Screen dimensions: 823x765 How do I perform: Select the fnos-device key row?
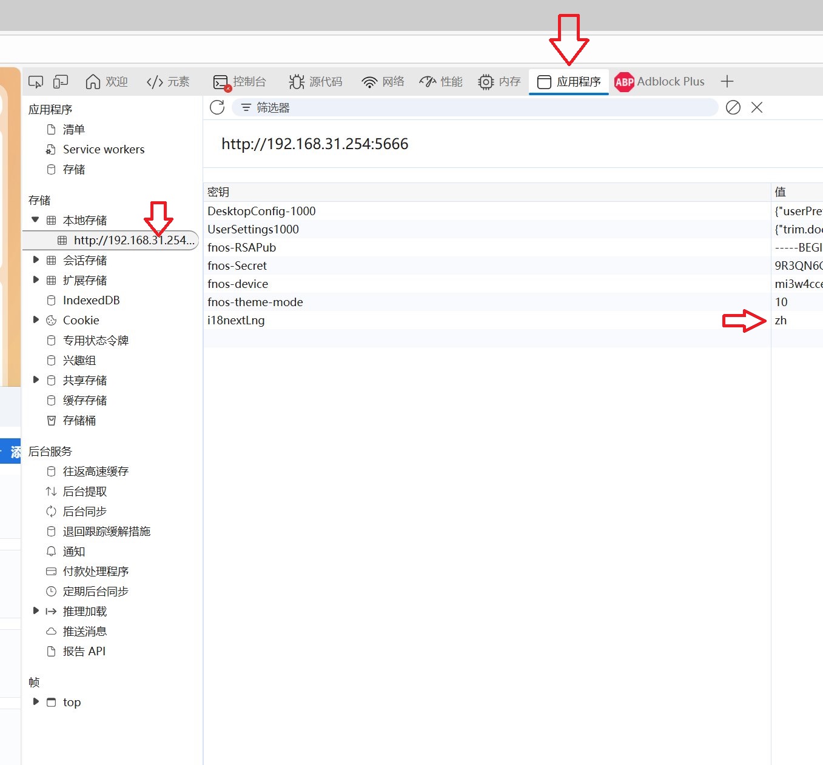[513, 284]
